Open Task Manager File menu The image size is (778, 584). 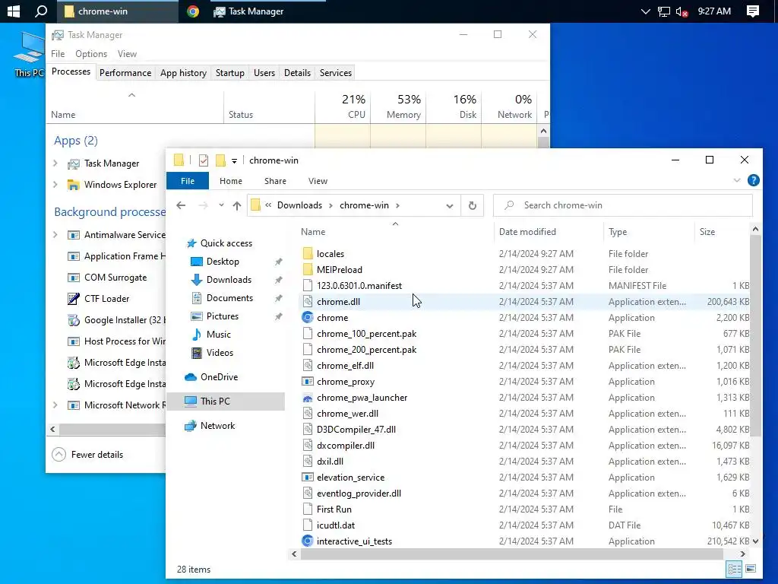[58, 54]
